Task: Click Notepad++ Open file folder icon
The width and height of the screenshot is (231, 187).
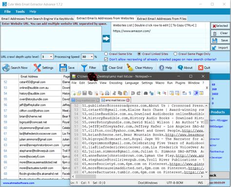Action: 79,93
